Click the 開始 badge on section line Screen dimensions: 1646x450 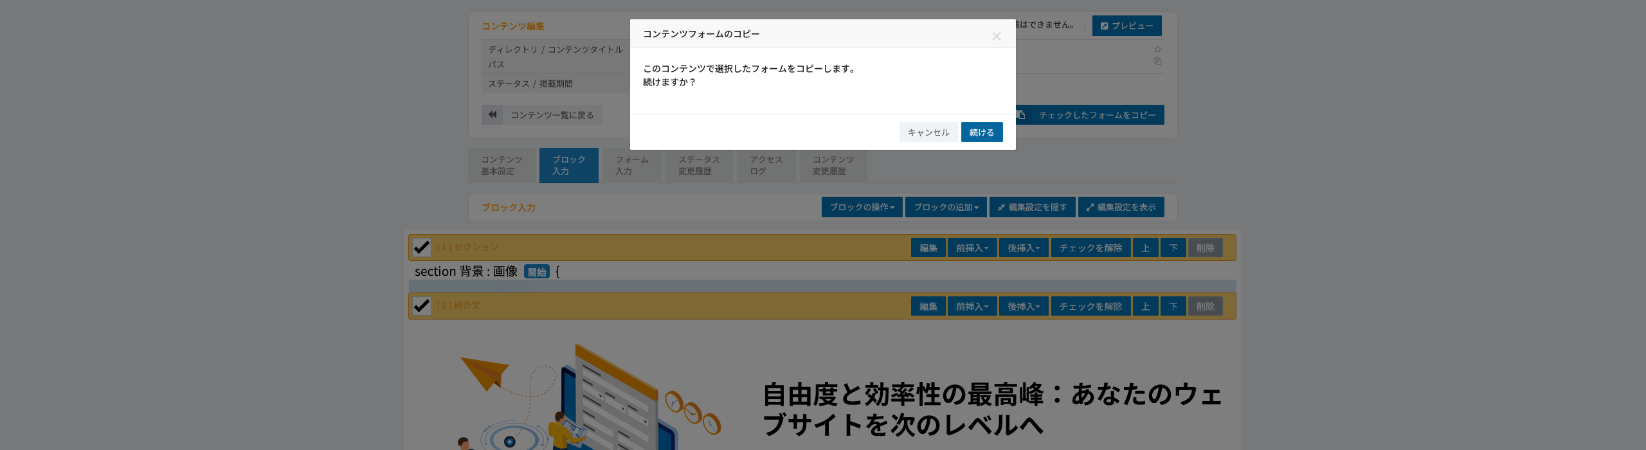pos(537,272)
